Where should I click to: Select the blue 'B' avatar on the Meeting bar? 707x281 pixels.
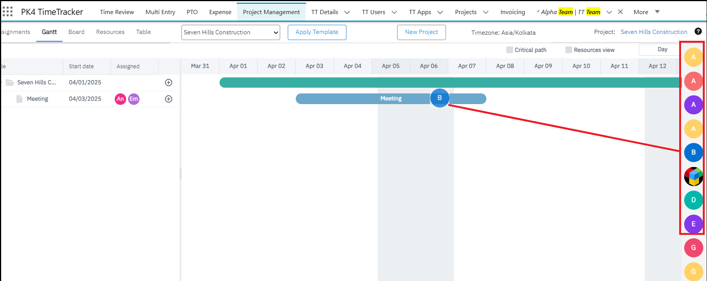click(x=440, y=98)
